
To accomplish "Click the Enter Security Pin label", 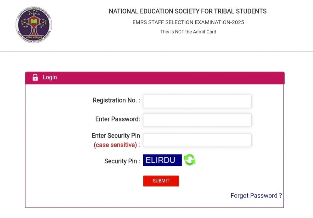I will (x=116, y=136).
